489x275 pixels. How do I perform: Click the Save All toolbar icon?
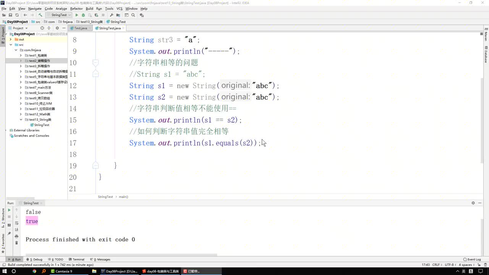(x=10, y=15)
